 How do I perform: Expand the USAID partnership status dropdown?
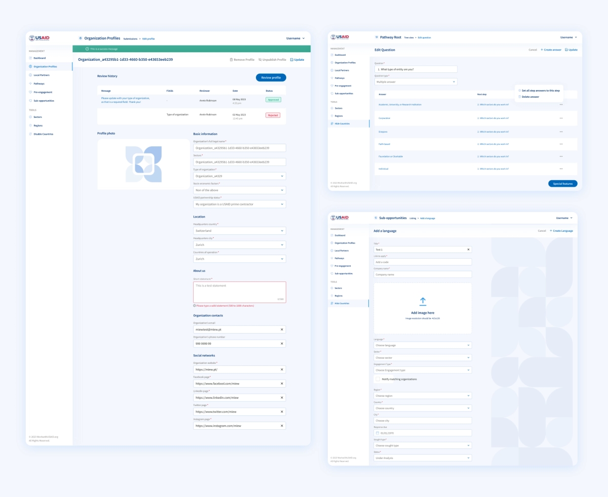239,204
